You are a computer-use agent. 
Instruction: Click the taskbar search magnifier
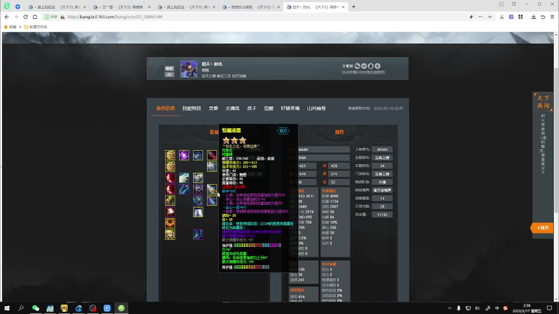[21, 308]
